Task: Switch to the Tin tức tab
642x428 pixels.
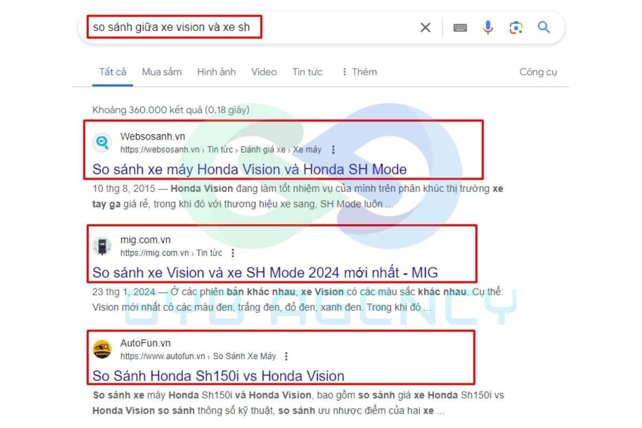Action: pos(307,72)
